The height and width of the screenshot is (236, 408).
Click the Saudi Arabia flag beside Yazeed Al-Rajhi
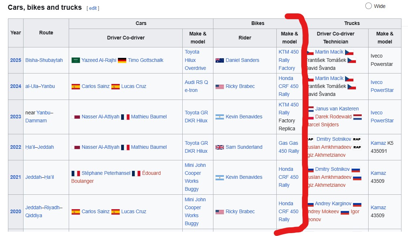pyautogui.click(x=76, y=60)
